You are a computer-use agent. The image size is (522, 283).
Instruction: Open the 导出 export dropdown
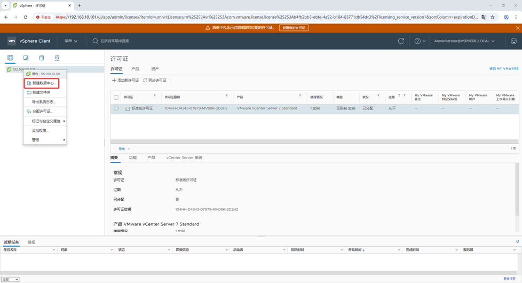point(124,149)
